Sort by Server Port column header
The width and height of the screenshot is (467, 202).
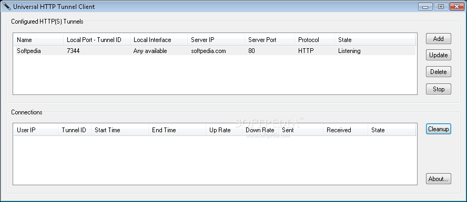[270, 40]
